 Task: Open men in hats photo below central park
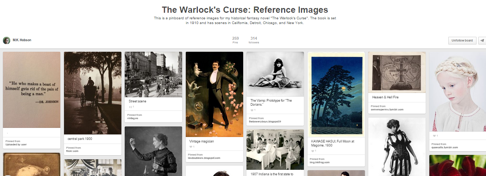(93, 168)
